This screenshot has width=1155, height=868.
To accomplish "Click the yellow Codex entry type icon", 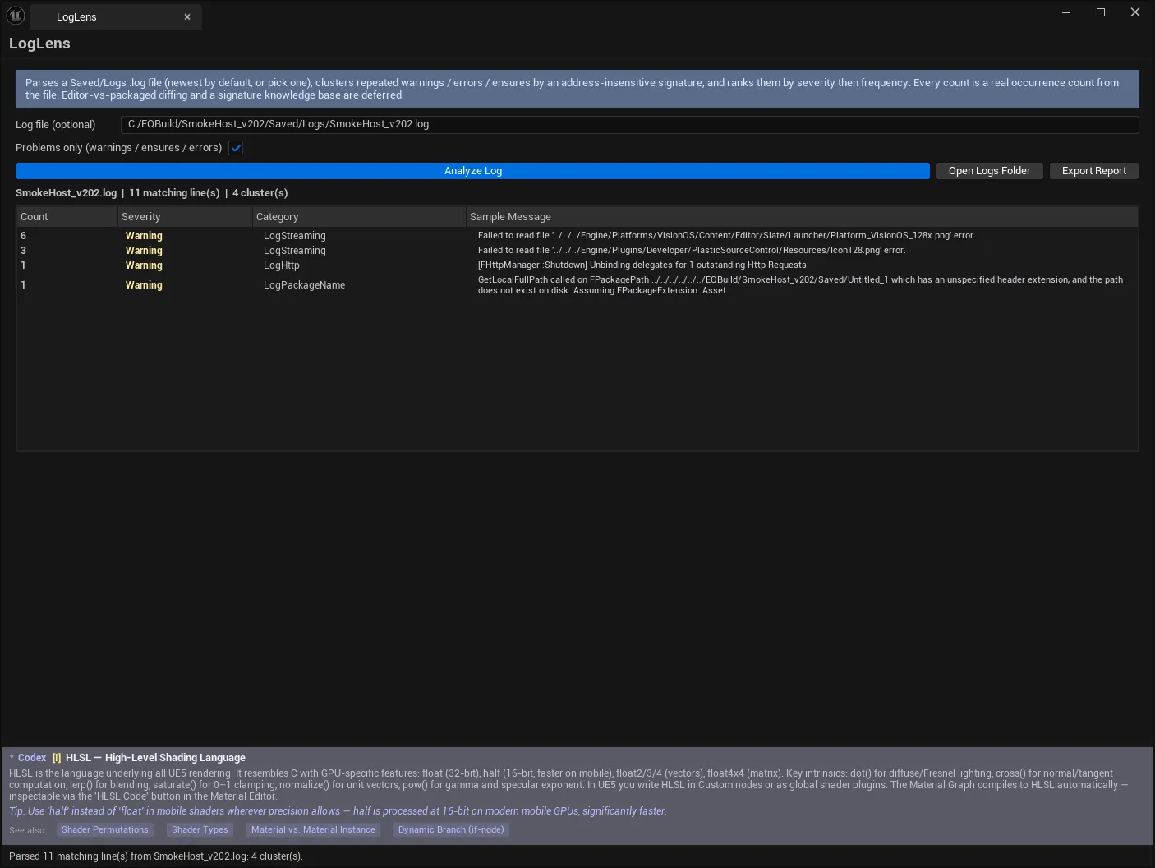I will 57,758.
